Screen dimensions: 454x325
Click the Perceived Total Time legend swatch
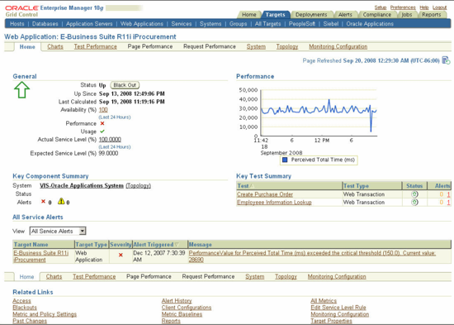pos(285,160)
